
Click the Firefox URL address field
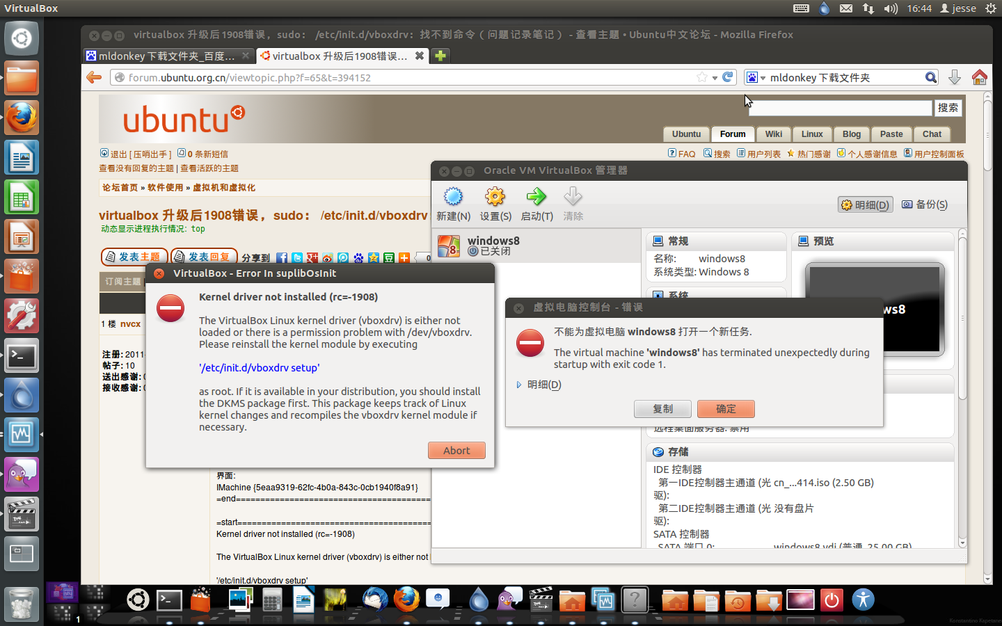pyautogui.click(x=411, y=77)
